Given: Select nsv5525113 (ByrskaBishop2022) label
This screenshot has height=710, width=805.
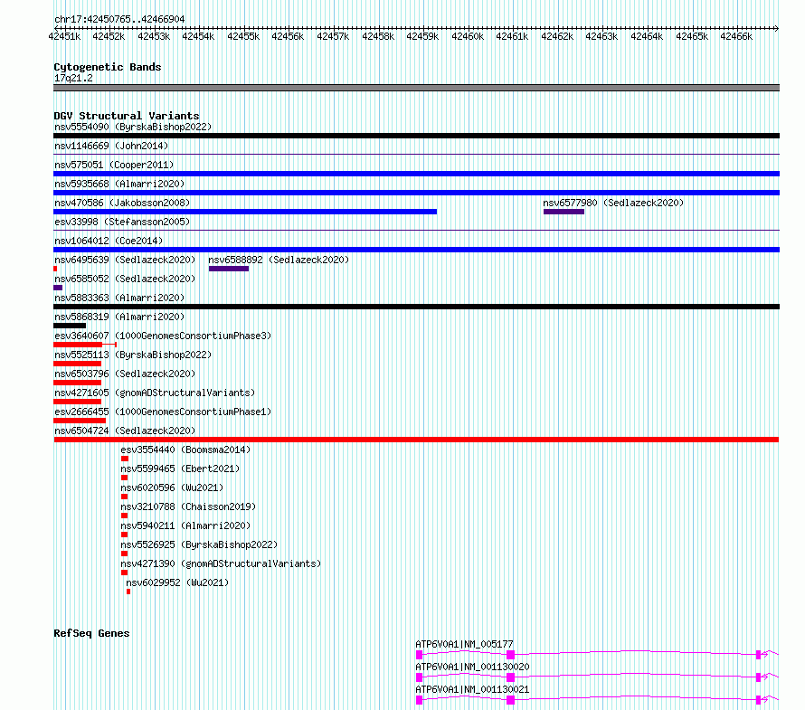Looking at the screenshot, I should (133, 355).
